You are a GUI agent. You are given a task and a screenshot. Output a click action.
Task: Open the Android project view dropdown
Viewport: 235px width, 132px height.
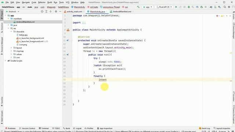[x=12, y=11]
